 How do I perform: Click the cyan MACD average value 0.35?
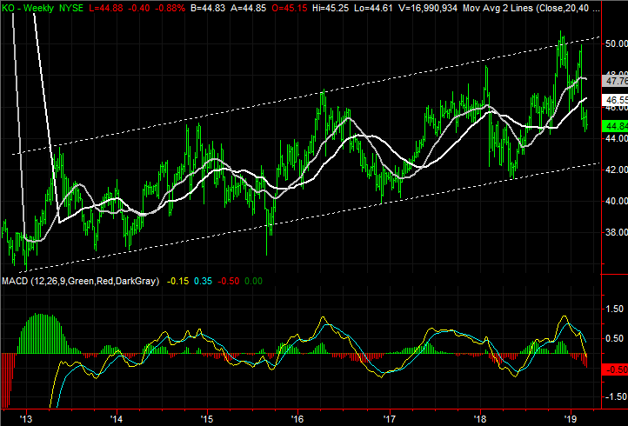point(203,281)
